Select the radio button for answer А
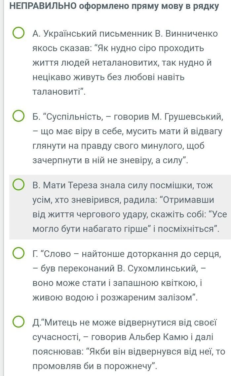 click(x=18, y=33)
